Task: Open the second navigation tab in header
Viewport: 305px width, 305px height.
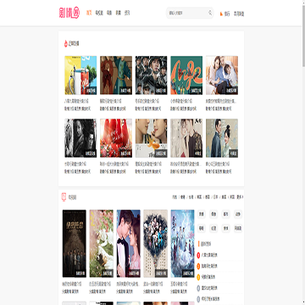Action: pyautogui.click(x=99, y=13)
